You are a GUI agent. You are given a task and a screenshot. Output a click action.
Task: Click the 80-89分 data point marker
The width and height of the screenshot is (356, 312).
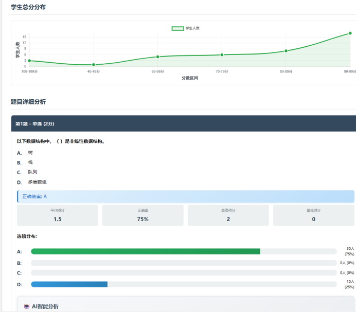(286, 51)
